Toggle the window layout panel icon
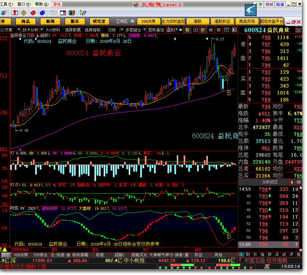The image size is (307, 275). 63,13
